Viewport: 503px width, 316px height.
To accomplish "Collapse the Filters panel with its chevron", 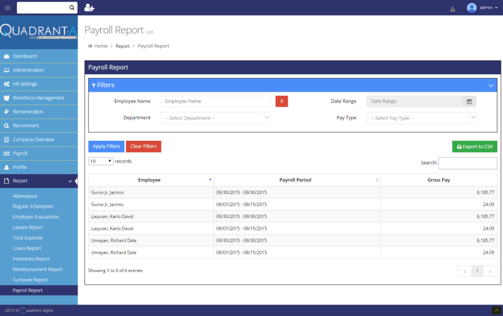I will (x=491, y=85).
